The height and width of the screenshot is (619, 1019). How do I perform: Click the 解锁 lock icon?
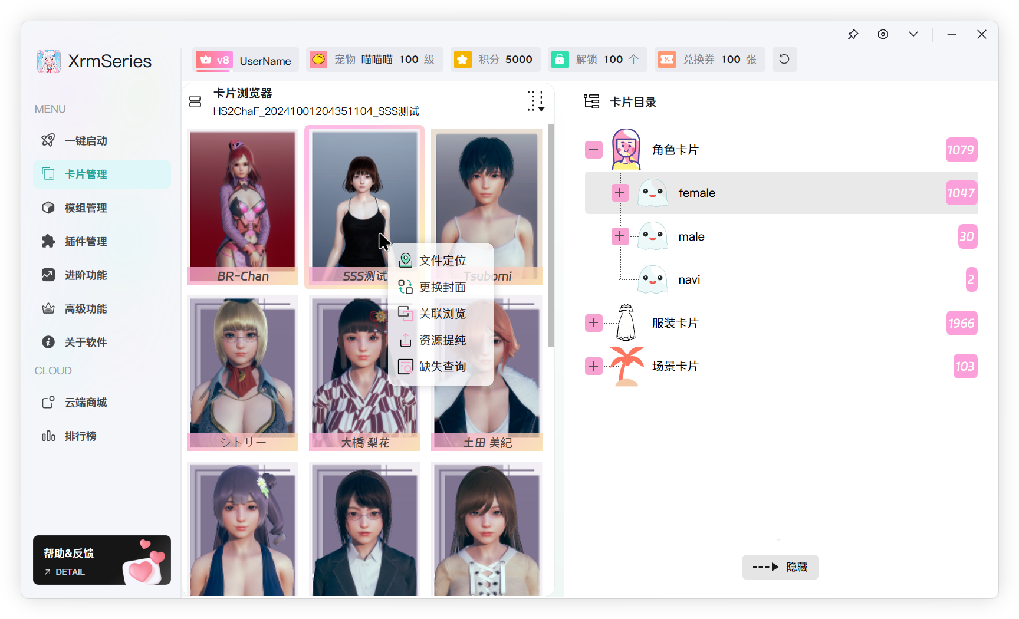point(560,60)
